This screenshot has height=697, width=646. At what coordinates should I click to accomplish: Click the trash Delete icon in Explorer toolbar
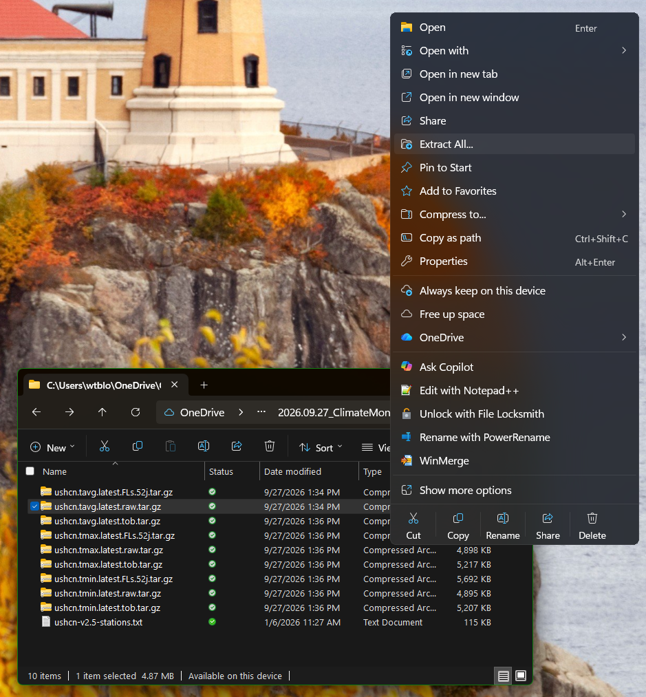pyautogui.click(x=270, y=447)
